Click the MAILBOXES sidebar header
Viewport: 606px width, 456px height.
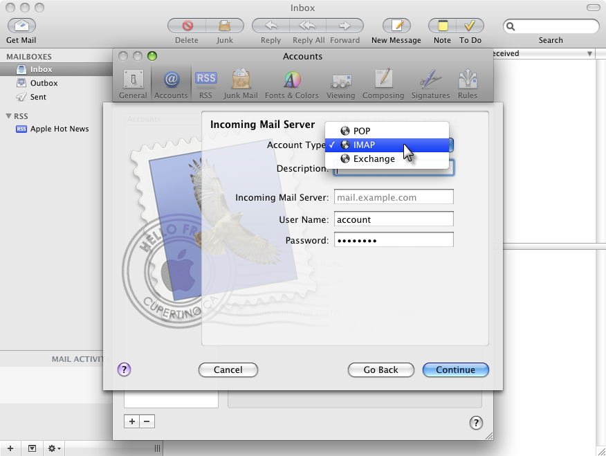29,57
